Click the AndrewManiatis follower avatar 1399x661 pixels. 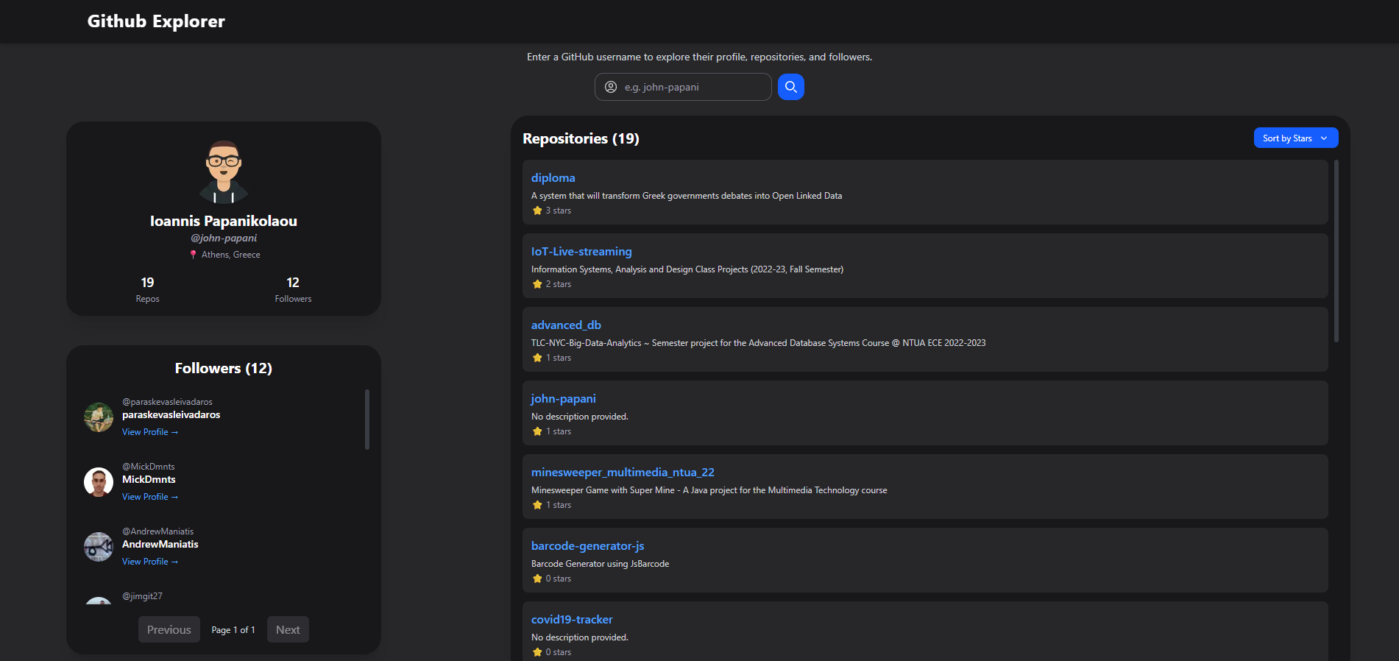99,547
